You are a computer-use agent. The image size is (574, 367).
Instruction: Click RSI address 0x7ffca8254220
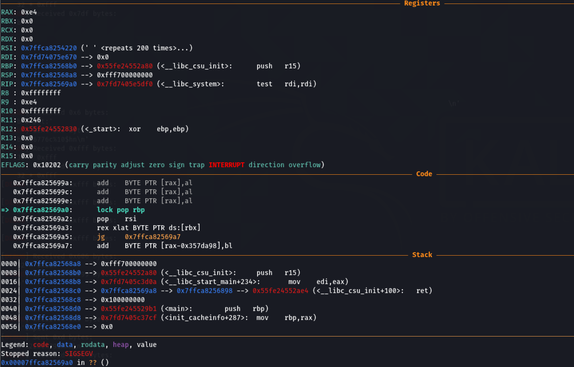click(x=49, y=48)
